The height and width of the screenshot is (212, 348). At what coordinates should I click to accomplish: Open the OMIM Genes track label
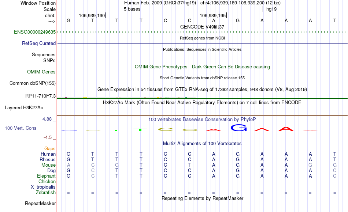[41, 72]
